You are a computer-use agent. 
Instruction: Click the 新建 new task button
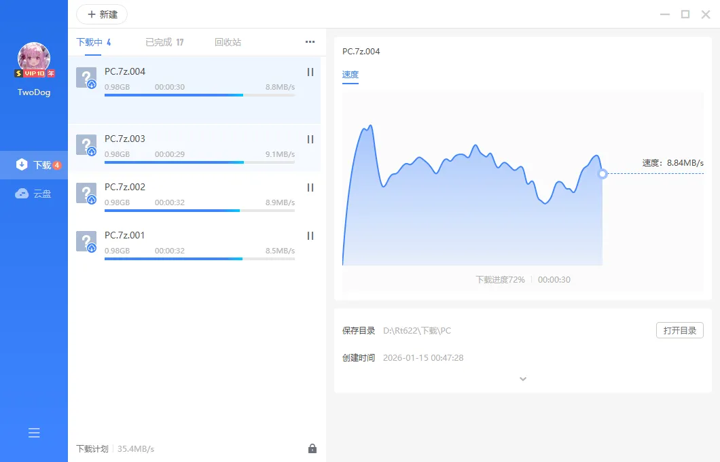[102, 14]
